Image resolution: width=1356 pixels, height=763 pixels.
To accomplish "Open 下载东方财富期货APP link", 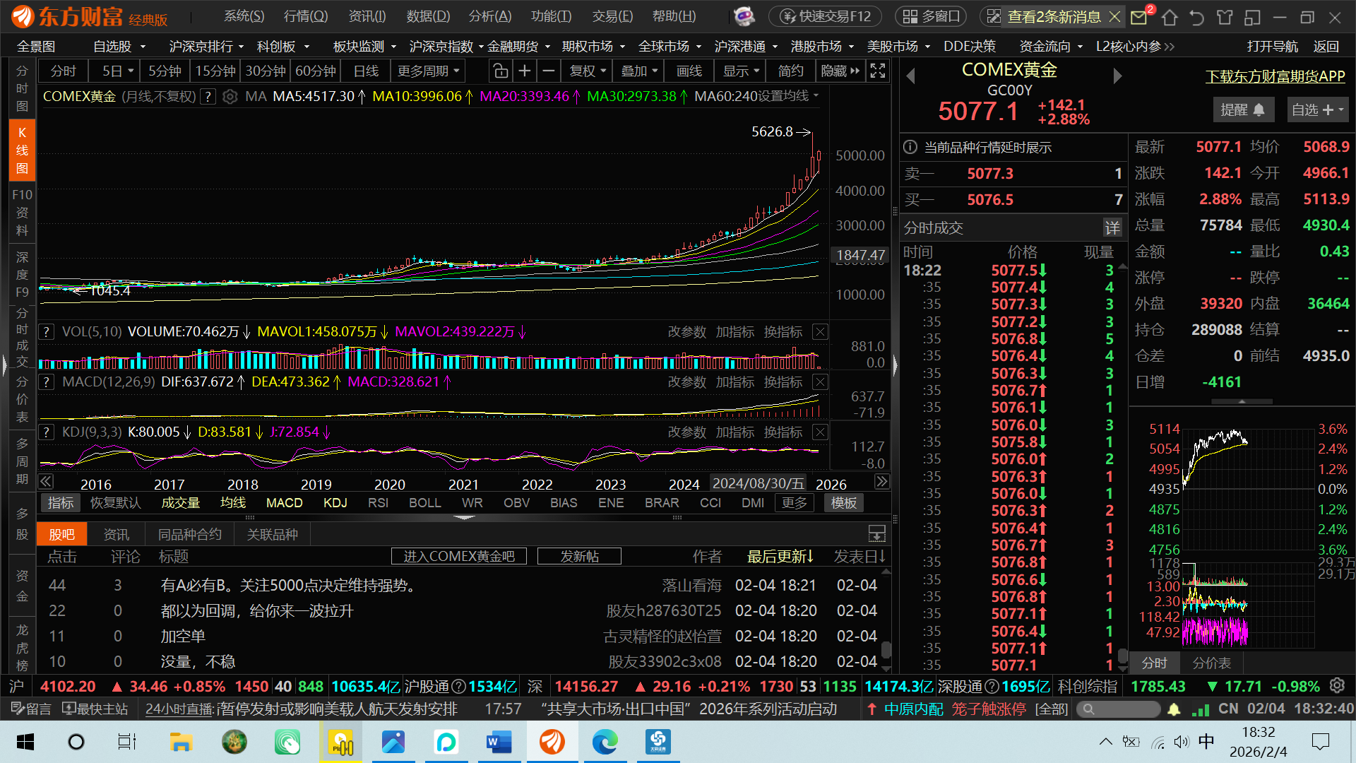I will click(1275, 76).
